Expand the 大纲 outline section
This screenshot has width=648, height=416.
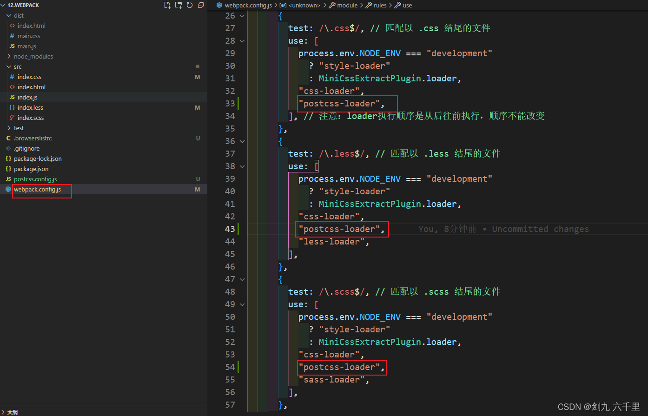(3, 412)
